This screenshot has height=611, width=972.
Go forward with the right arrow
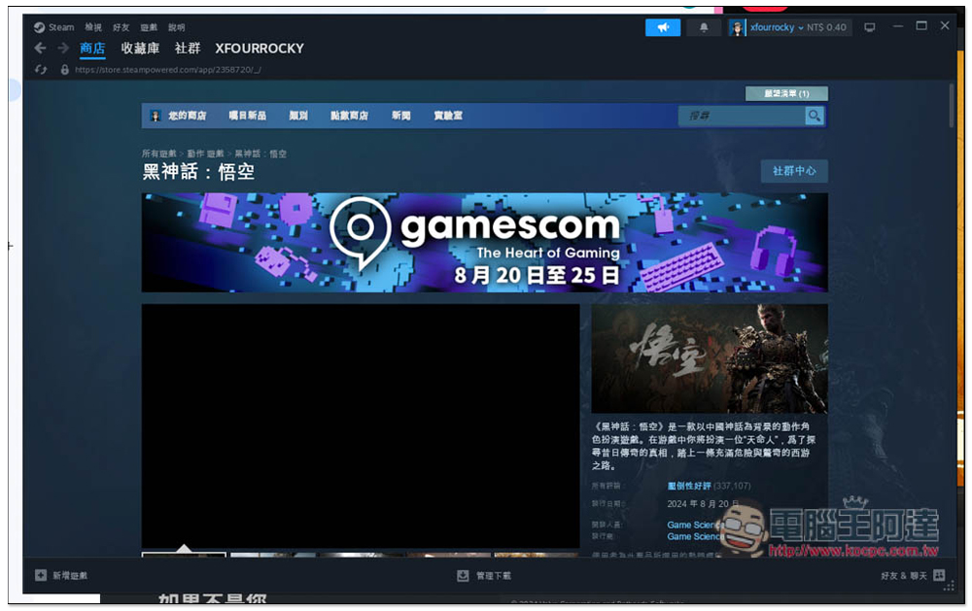[x=62, y=48]
